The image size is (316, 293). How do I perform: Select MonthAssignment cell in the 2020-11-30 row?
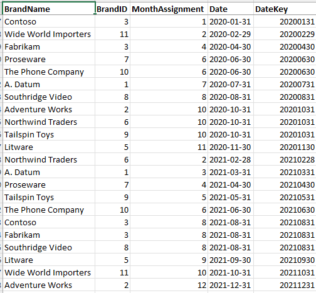(x=169, y=147)
